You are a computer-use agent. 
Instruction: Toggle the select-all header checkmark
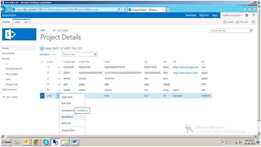[x=42, y=62]
